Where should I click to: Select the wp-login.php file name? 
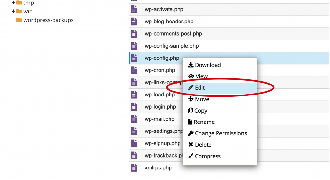(x=160, y=107)
